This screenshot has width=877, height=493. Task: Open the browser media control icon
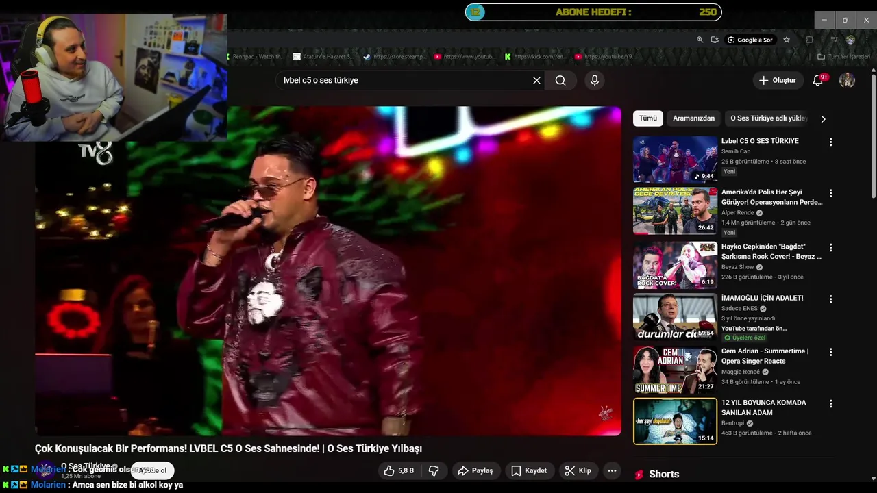click(x=833, y=40)
